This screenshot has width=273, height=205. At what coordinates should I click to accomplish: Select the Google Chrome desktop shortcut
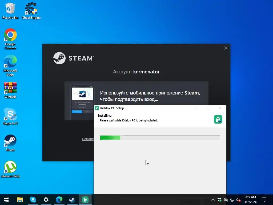[x=10, y=39]
